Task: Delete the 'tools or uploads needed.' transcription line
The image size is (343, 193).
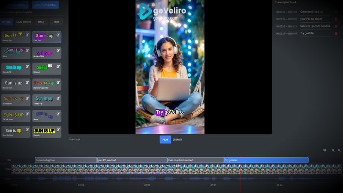Action: 336,27
